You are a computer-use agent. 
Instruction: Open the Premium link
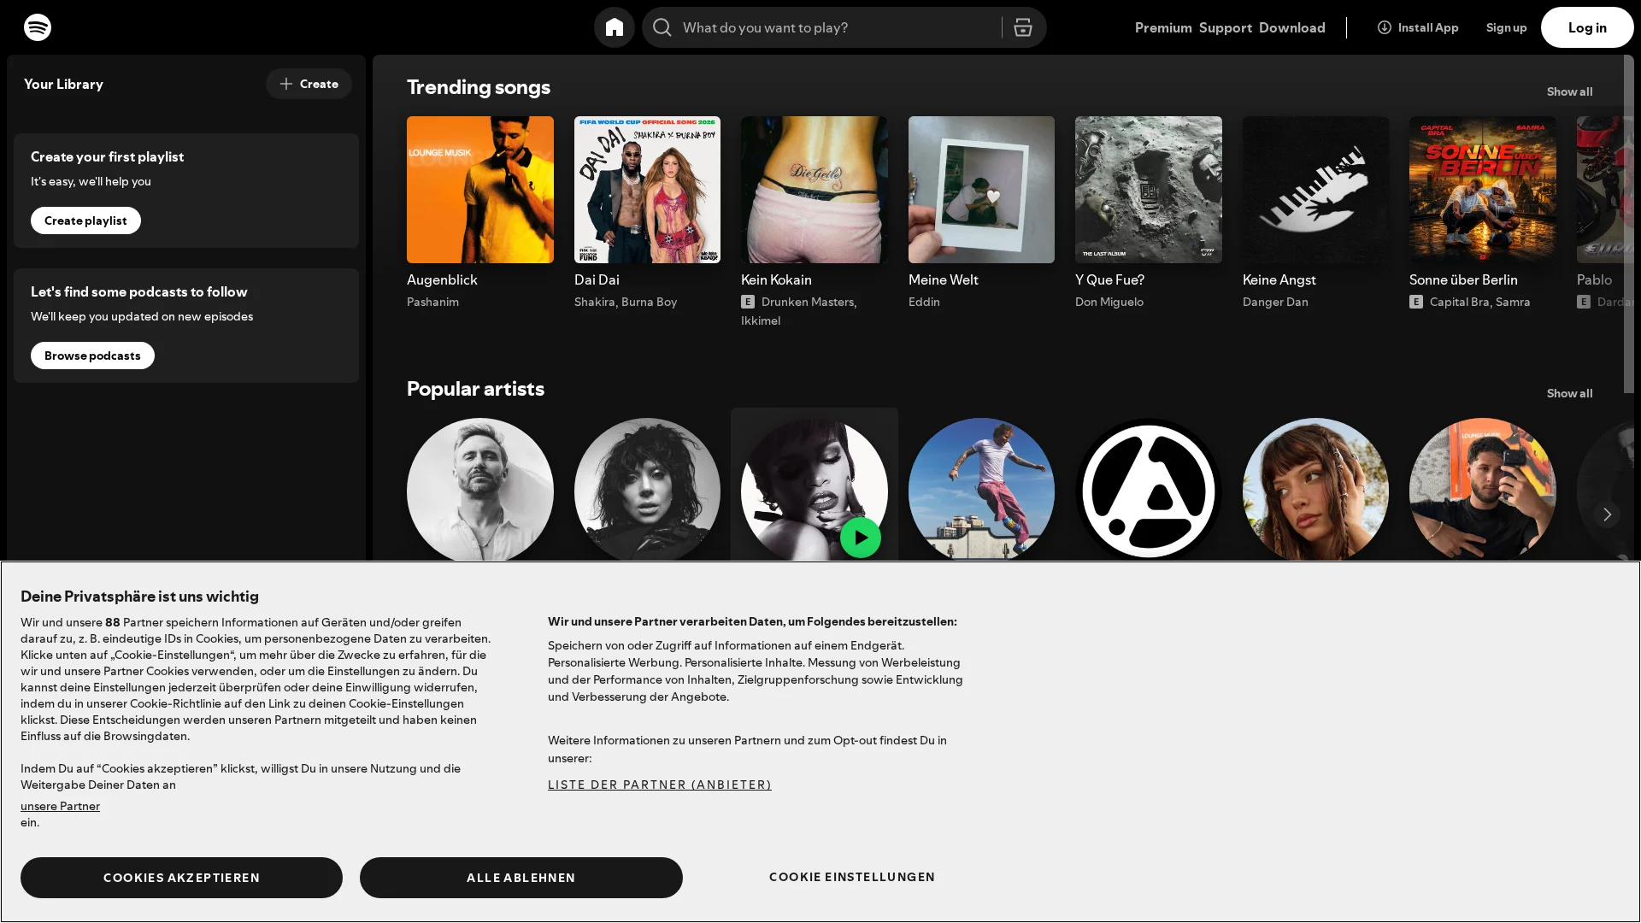click(x=1163, y=27)
